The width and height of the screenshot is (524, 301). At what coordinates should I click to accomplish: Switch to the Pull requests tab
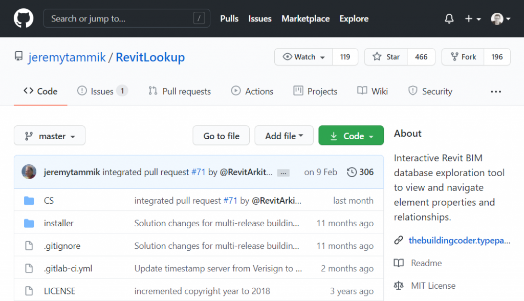(179, 91)
